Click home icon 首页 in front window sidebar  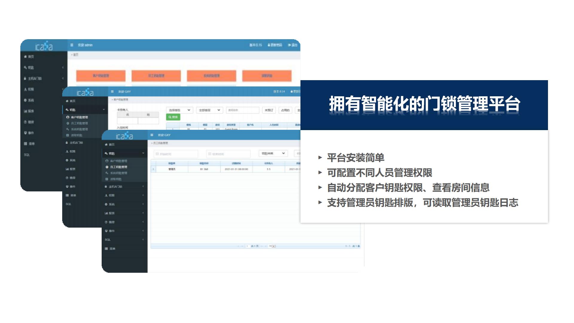pos(106,144)
